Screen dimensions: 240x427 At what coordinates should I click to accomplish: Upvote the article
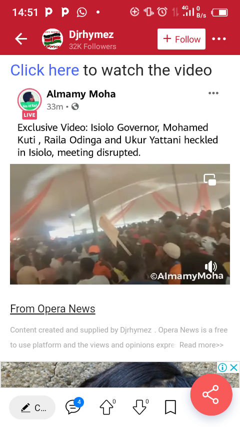click(x=107, y=407)
